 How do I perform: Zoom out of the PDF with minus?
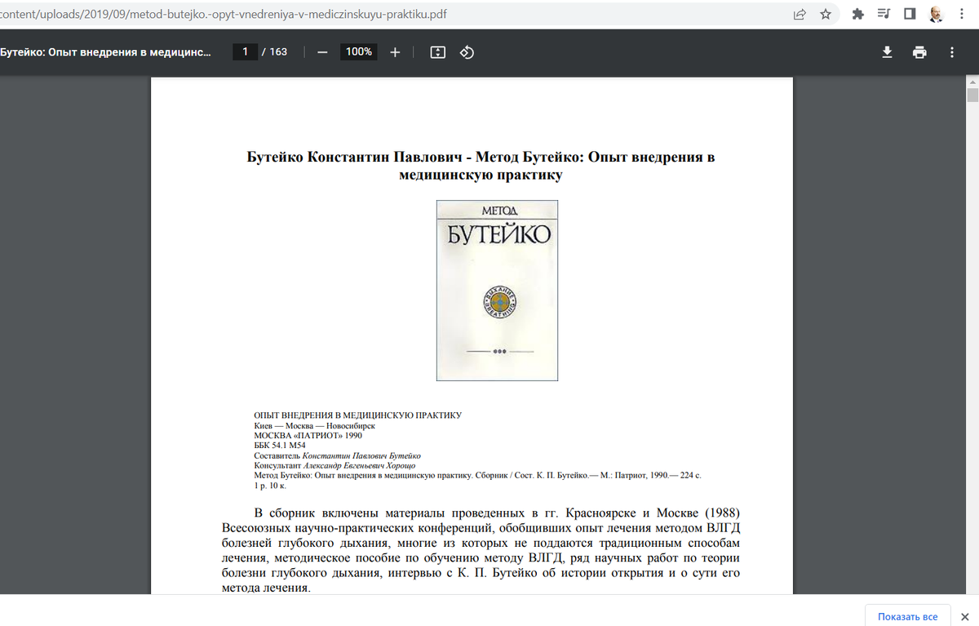(x=323, y=52)
